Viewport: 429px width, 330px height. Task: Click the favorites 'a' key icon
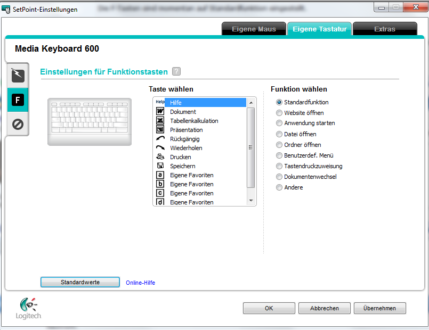(x=160, y=175)
